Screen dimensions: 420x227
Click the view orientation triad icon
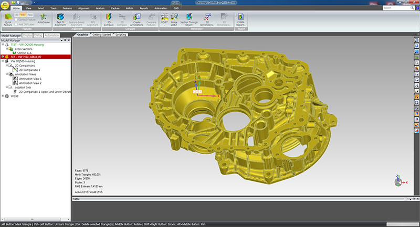click(398, 181)
